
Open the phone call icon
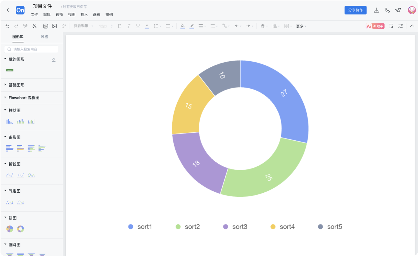point(387,10)
